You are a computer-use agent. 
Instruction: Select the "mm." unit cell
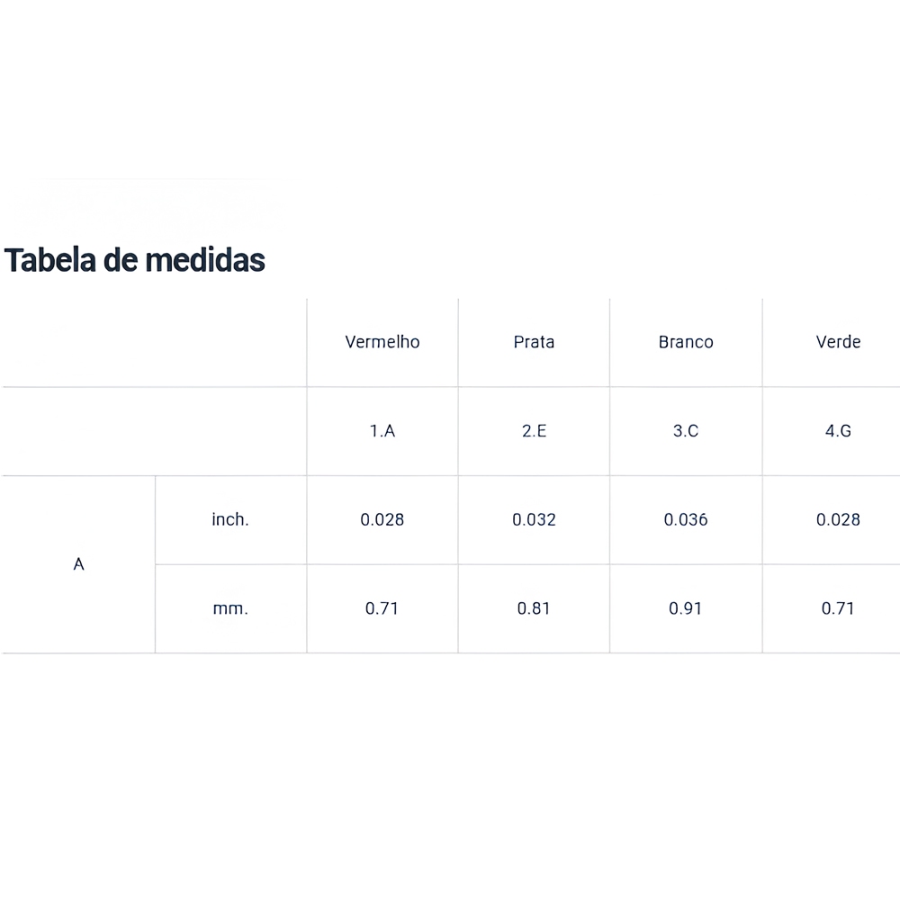tap(230, 608)
